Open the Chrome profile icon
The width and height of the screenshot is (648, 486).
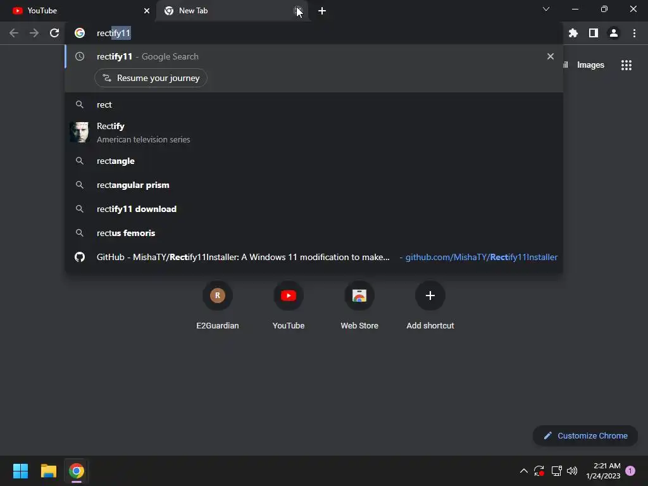(x=614, y=33)
